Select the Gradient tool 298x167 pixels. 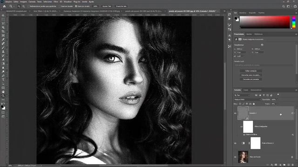pyautogui.click(x=3, y=64)
